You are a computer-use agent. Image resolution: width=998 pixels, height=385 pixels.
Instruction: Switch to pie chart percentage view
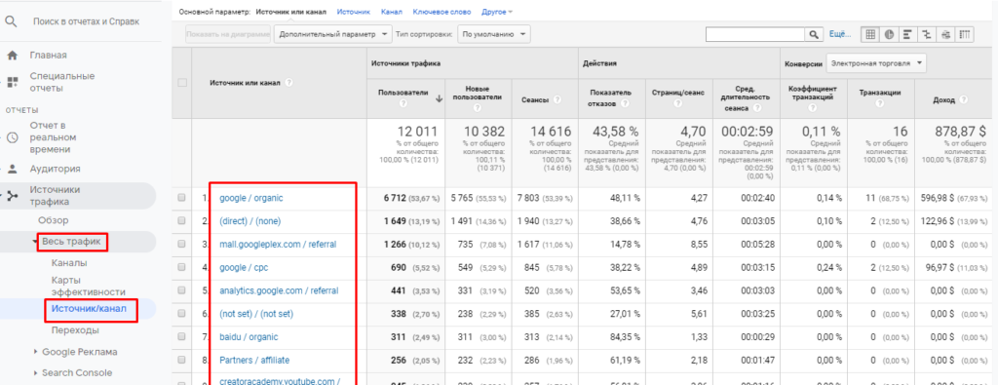click(889, 34)
